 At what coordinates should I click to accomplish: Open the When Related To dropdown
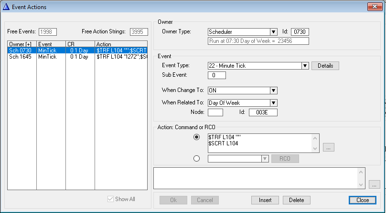[x=273, y=103]
